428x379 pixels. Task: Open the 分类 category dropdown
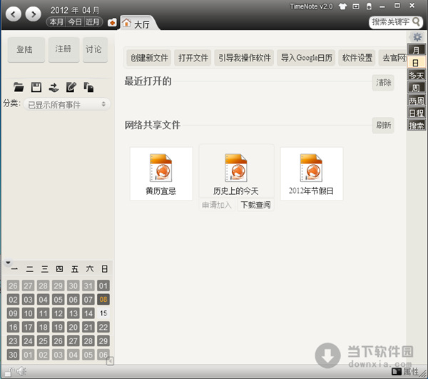pyautogui.click(x=66, y=104)
